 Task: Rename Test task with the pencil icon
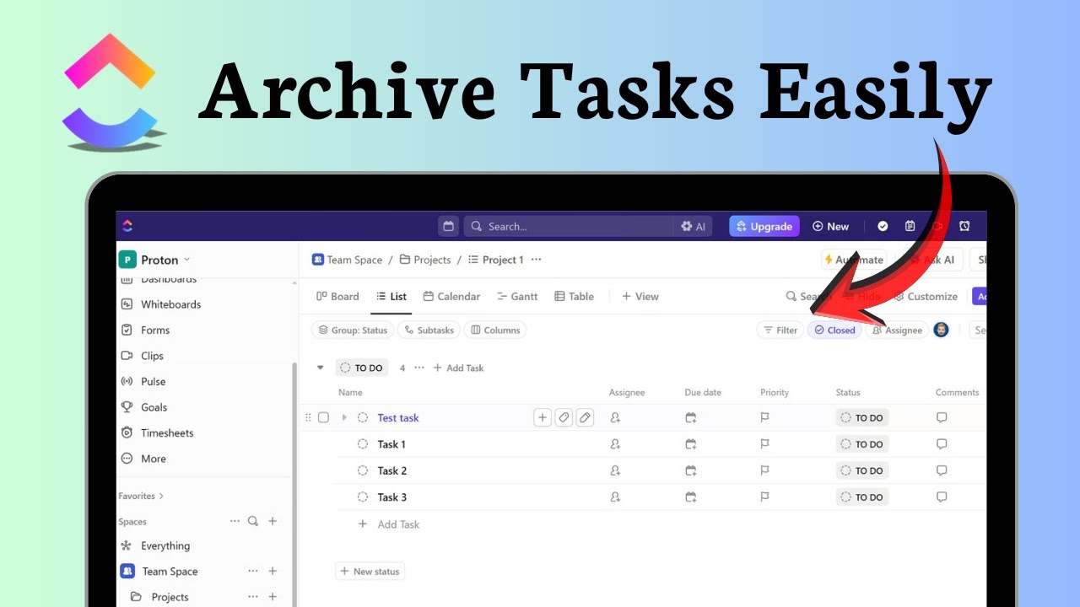pyautogui.click(x=585, y=417)
